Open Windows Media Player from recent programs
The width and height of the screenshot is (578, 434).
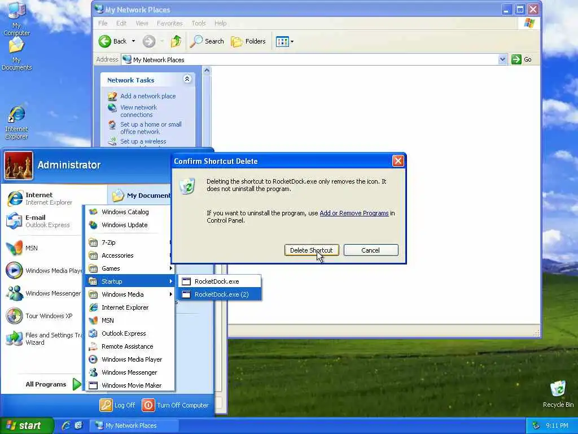coord(43,271)
